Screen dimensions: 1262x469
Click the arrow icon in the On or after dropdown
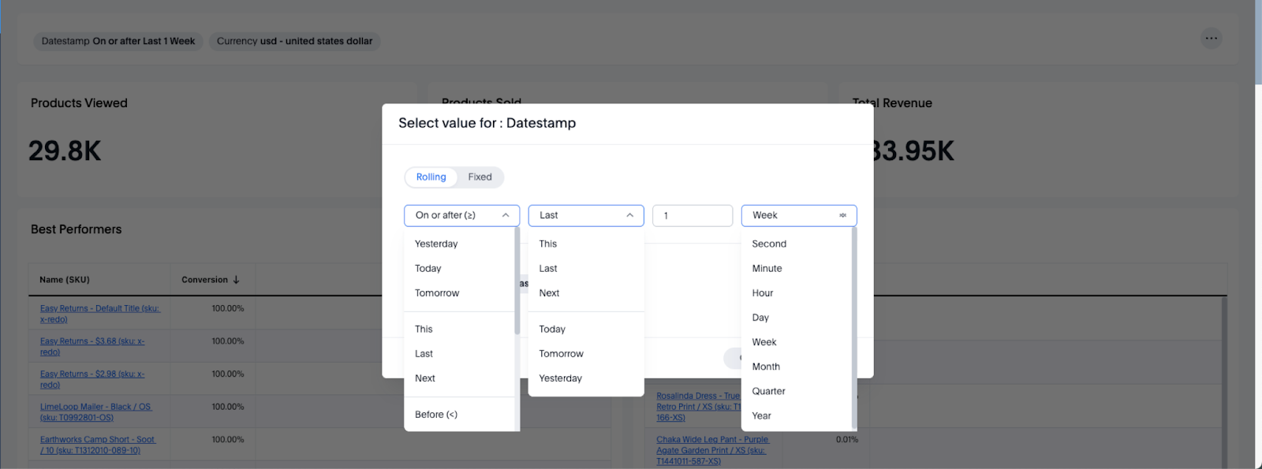(x=508, y=215)
